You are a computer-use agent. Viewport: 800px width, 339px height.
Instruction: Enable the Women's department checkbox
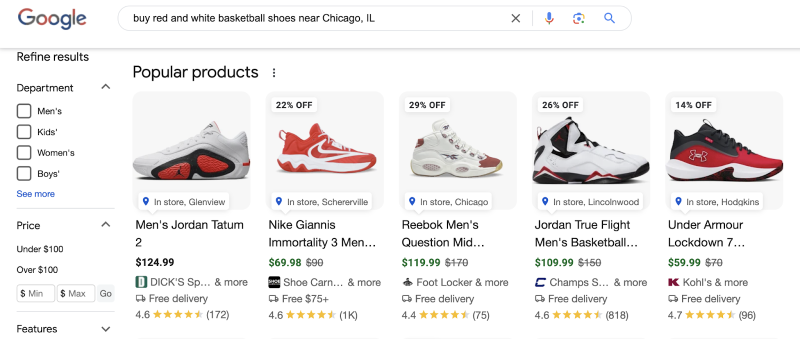point(23,152)
